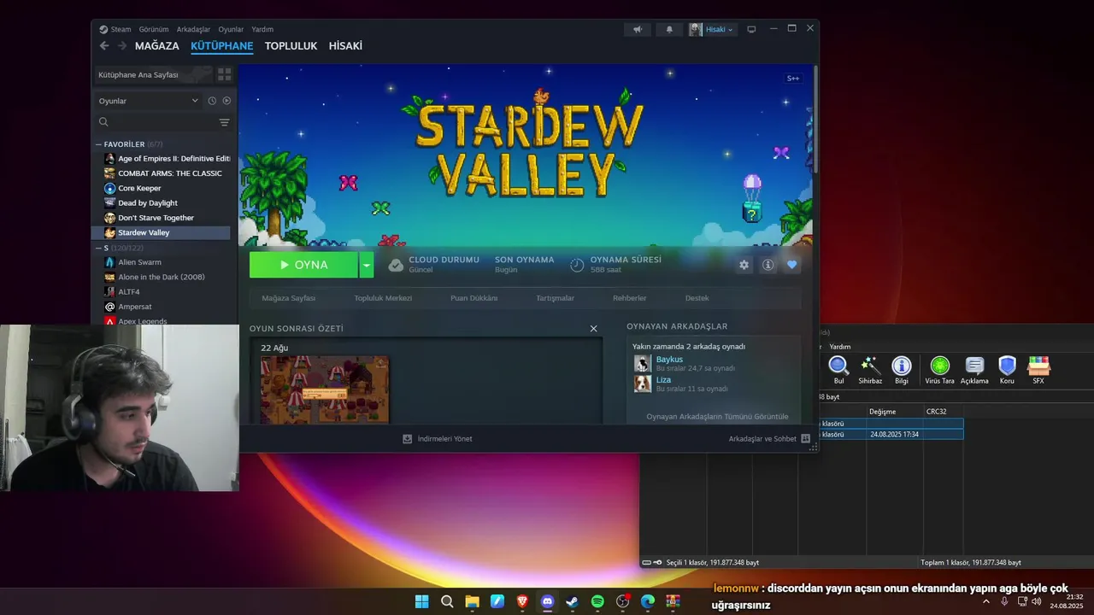The height and width of the screenshot is (615, 1094).
Task: Switch library to grid collections view
Action: (x=224, y=75)
